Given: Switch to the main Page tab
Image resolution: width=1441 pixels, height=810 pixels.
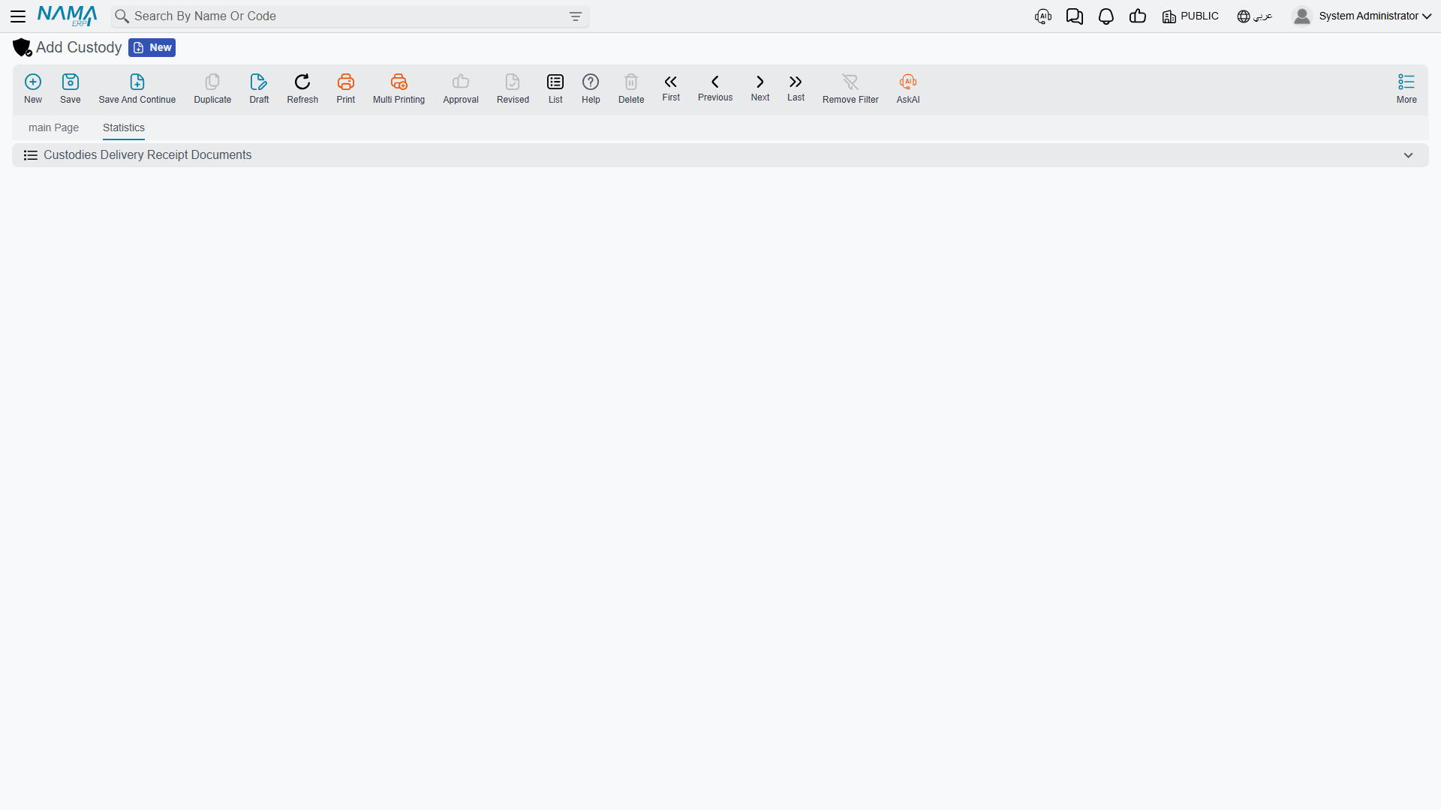Looking at the screenshot, I should tap(53, 127).
